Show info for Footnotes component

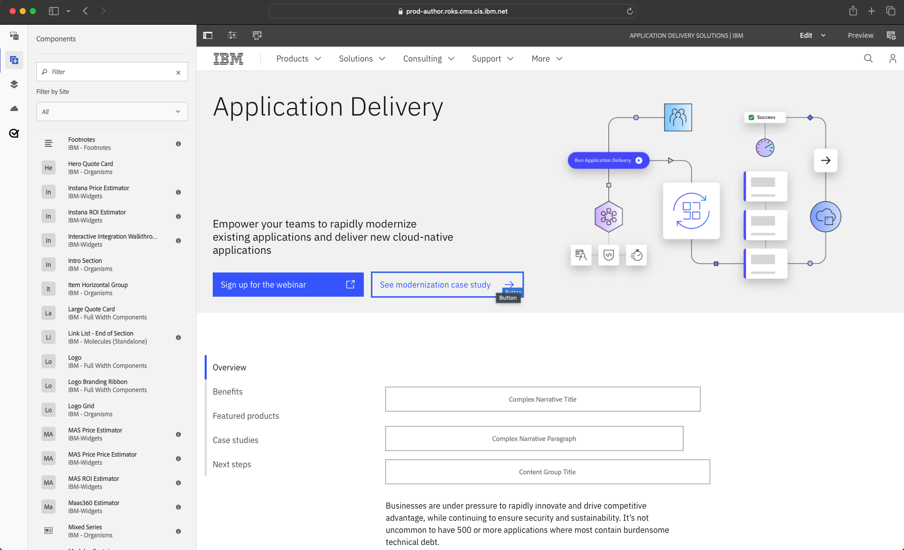point(178,144)
